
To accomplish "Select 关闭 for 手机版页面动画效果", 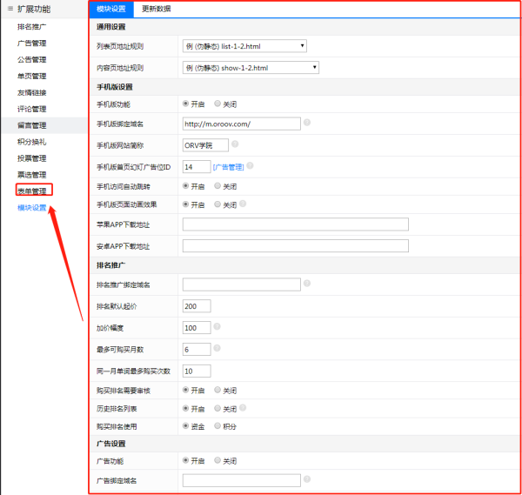I will [x=217, y=204].
